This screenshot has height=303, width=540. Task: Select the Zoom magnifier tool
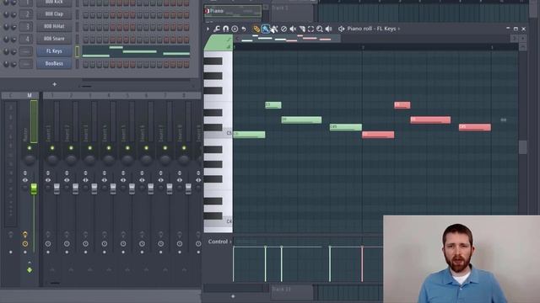point(320,29)
